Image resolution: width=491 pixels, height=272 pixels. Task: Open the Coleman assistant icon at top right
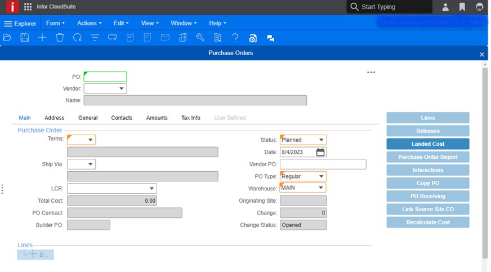point(479,7)
